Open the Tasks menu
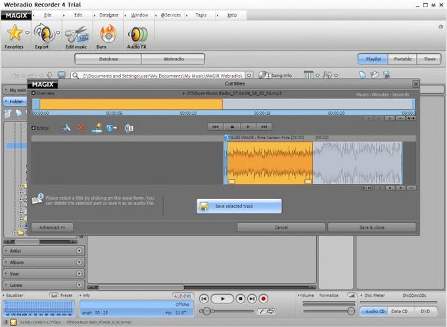 click(x=201, y=15)
